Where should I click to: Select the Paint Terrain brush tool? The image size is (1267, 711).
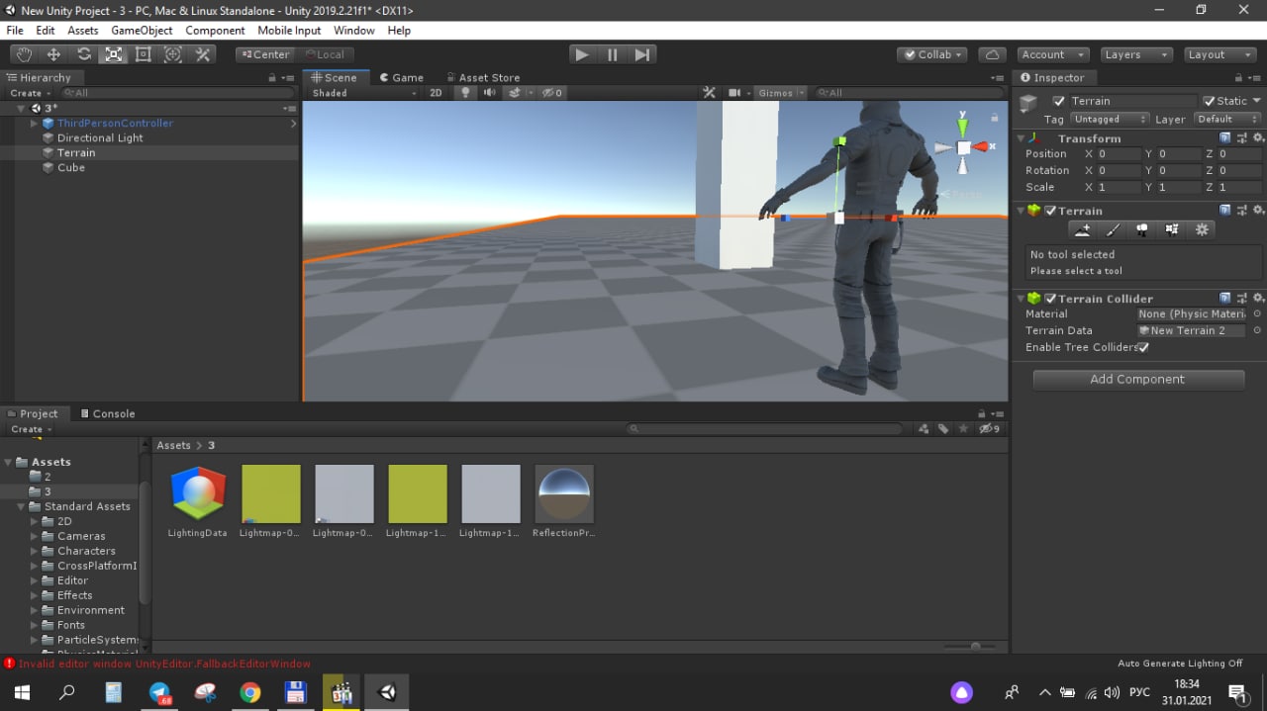tap(1113, 229)
